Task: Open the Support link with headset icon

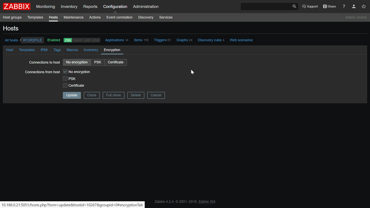Action: point(310,6)
